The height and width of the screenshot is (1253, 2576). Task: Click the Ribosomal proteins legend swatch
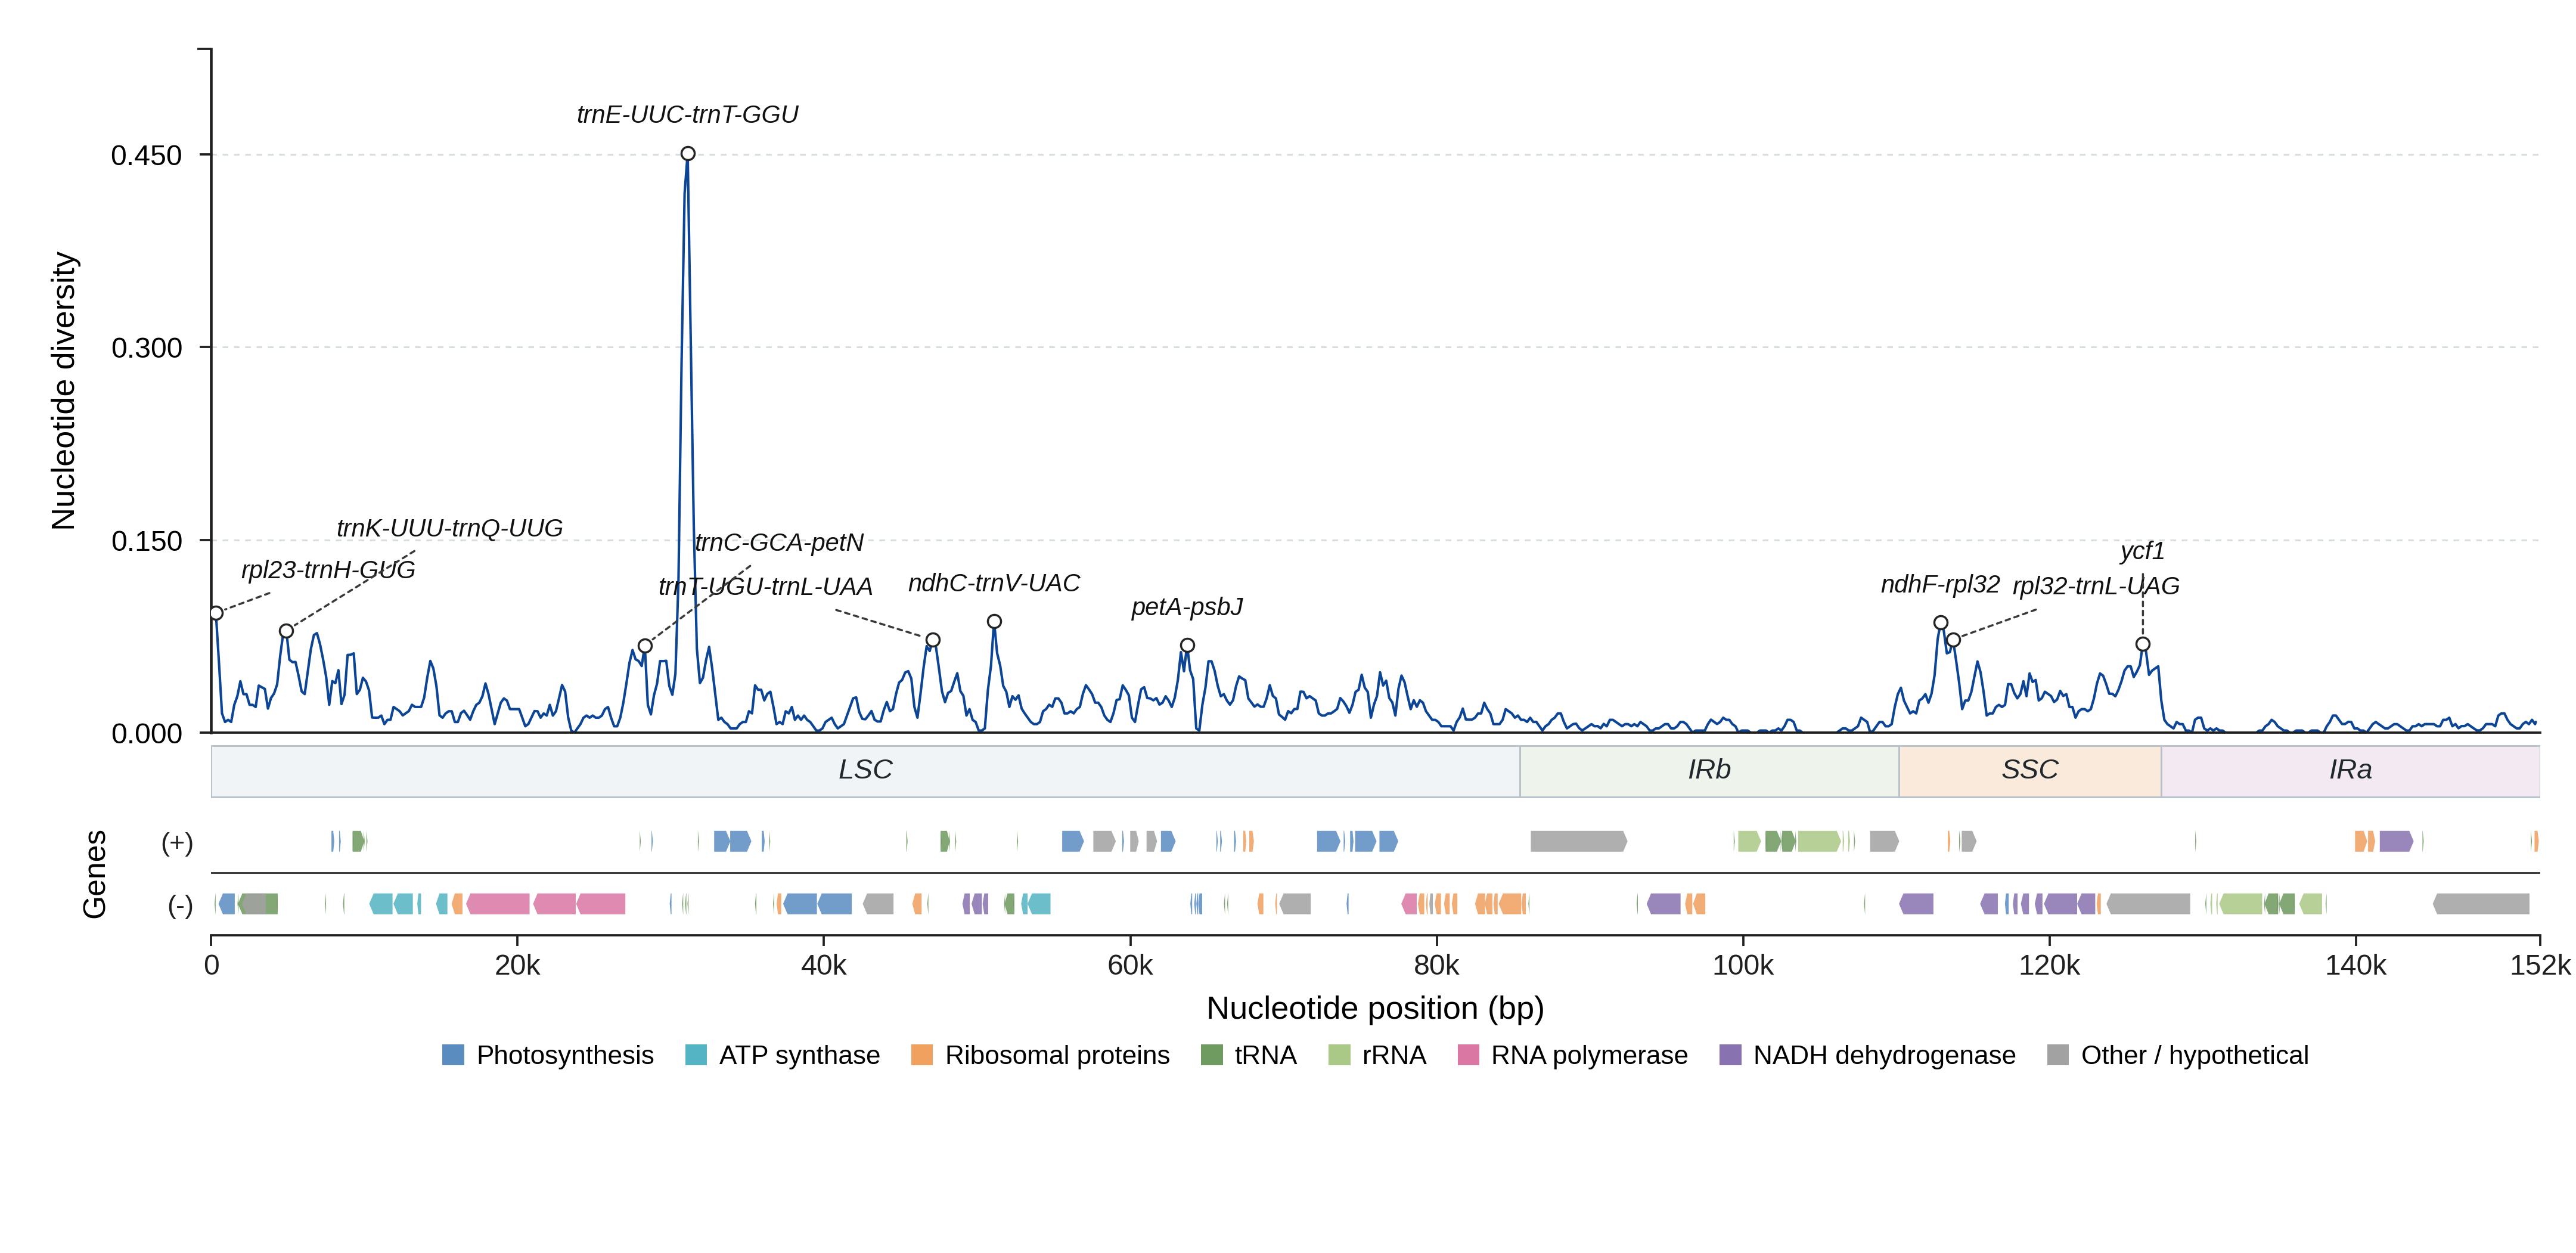[922, 1055]
